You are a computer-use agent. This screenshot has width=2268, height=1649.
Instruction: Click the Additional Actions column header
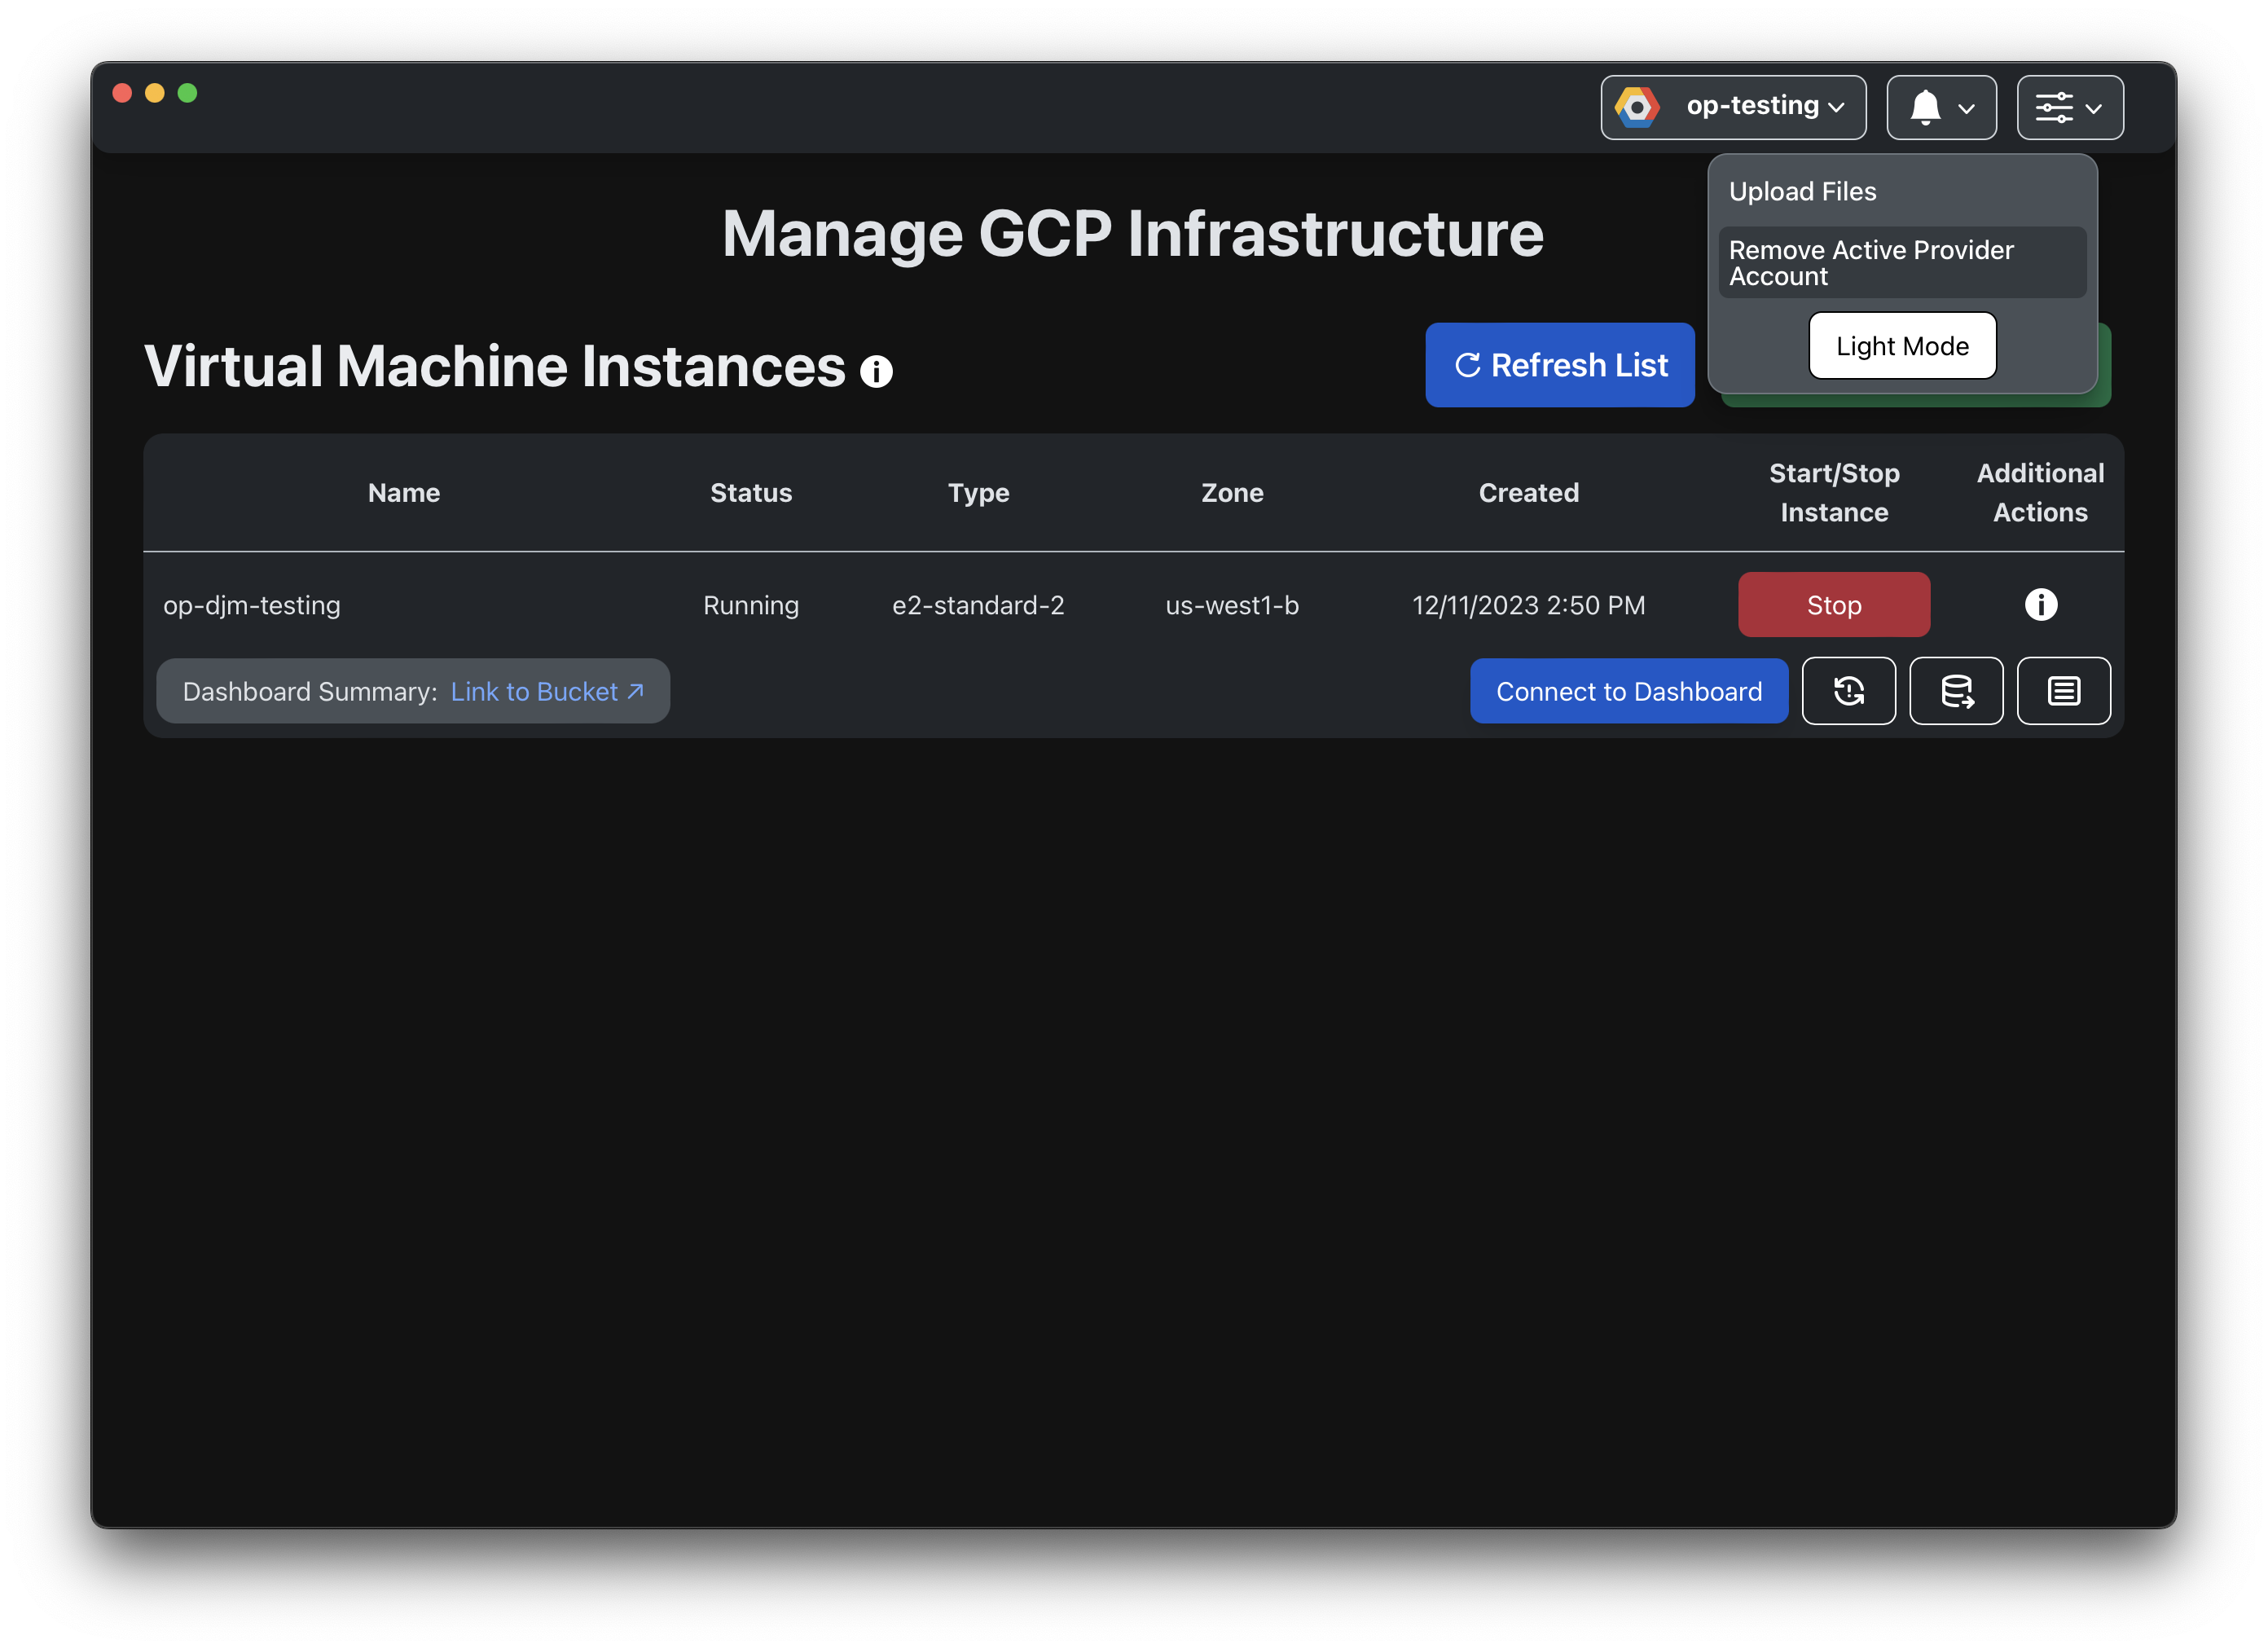click(2040, 493)
